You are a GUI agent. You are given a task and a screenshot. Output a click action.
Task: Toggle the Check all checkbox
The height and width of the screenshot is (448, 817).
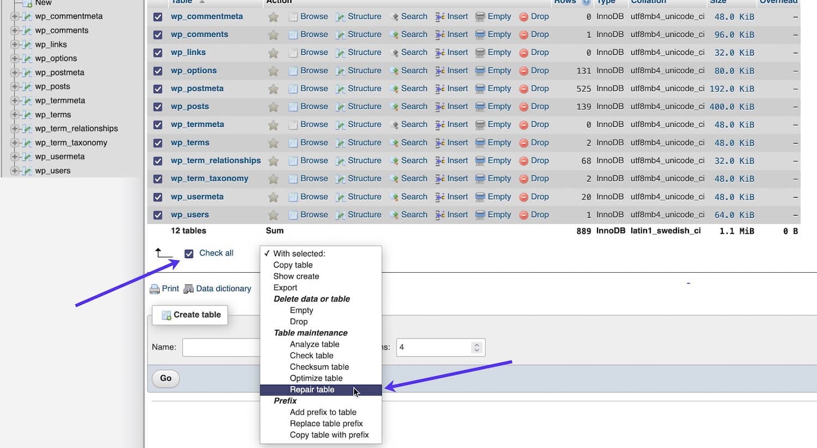tap(189, 253)
